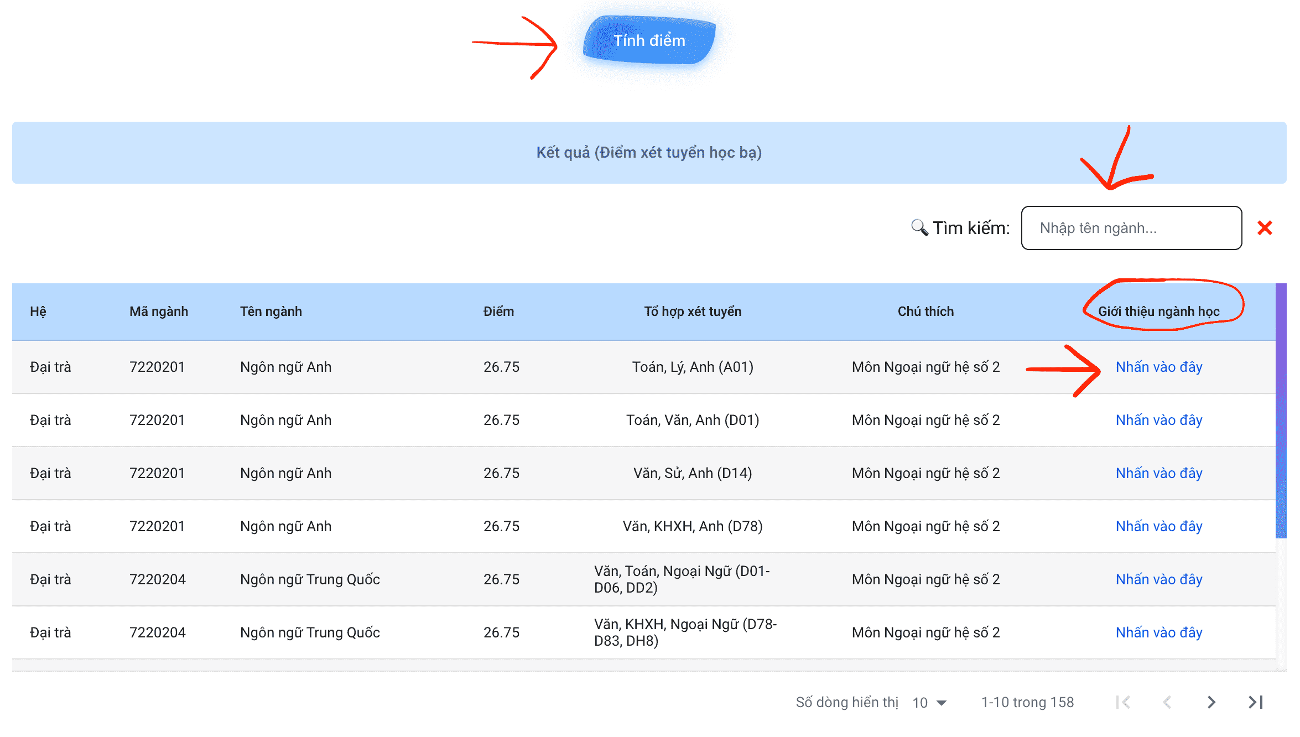Click the Kết quả (Điểm xét tuyển học bạ) banner

click(649, 153)
